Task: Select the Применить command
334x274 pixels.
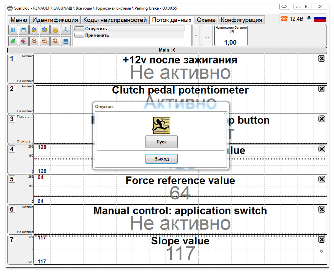Action: pos(129,35)
